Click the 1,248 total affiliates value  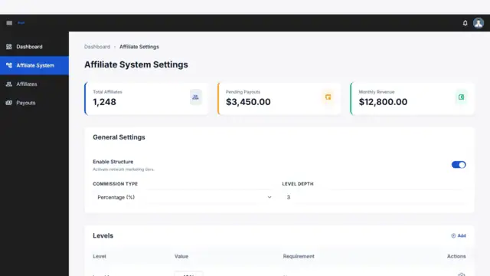coord(104,102)
